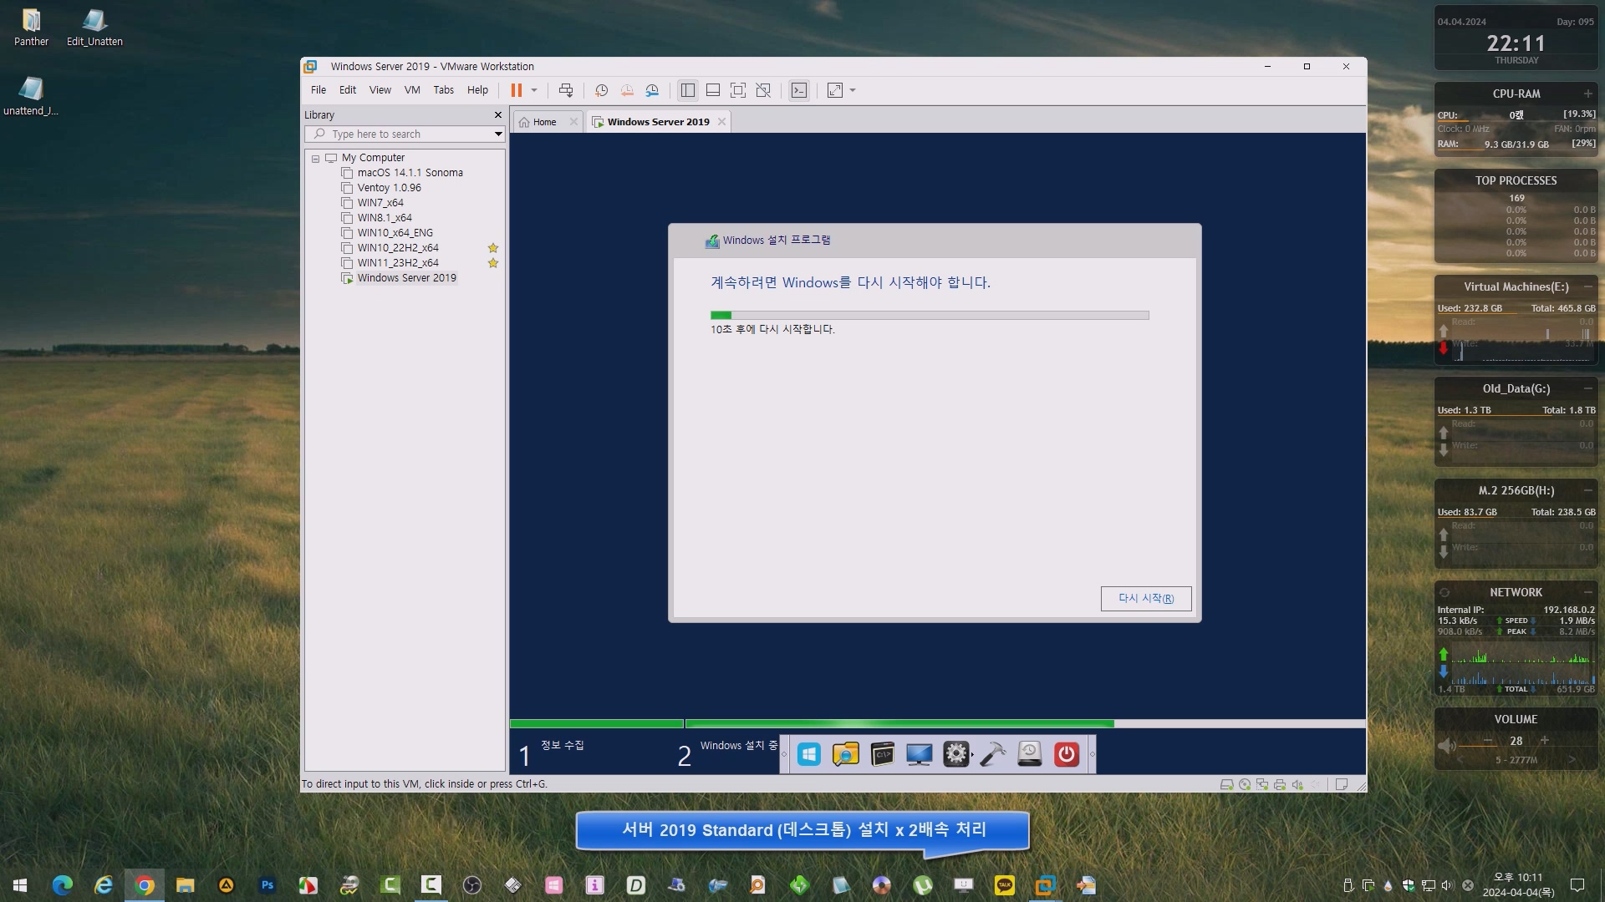Open Photoshop from the taskbar
Image resolution: width=1605 pixels, height=902 pixels.
(267, 885)
